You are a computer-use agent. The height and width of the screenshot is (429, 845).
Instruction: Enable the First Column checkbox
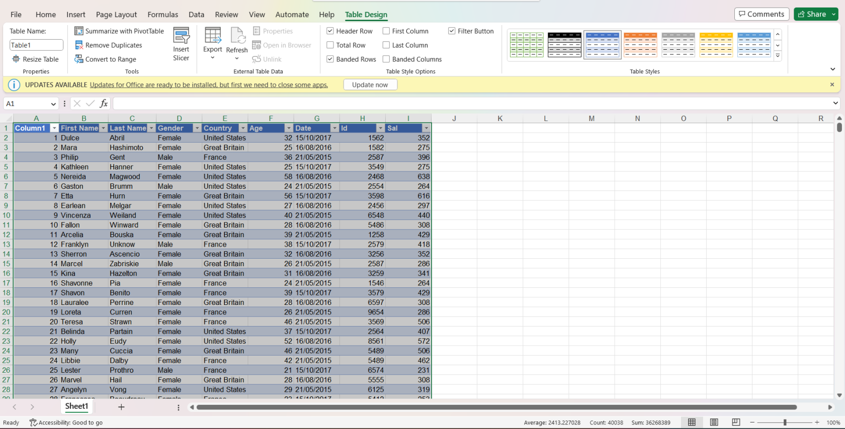coord(386,31)
